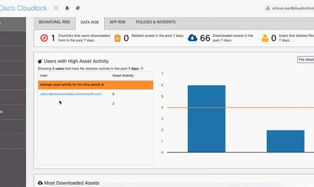The image size is (314, 187).
Task: Click the Cisco Cloudlock logo
Action: tap(23, 8)
